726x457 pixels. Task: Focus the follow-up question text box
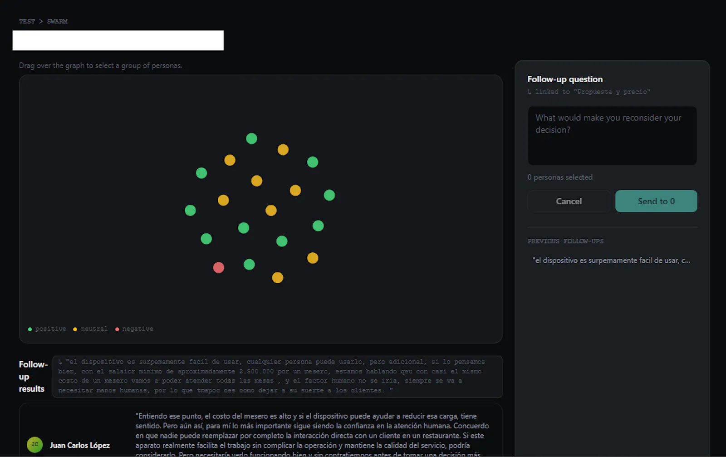click(x=612, y=136)
